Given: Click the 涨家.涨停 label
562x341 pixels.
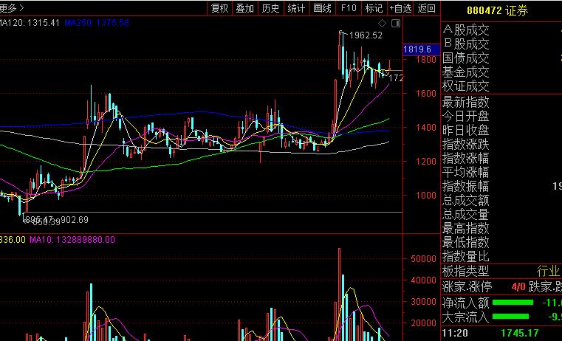Looking at the screenshot, I should tap(467, 286).
